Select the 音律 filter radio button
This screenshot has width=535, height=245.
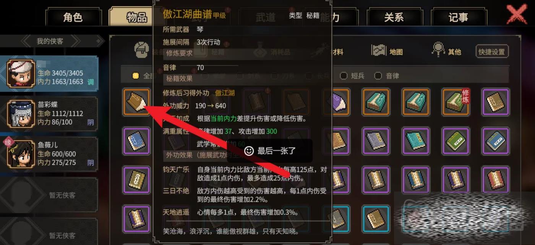coord(378,76)
